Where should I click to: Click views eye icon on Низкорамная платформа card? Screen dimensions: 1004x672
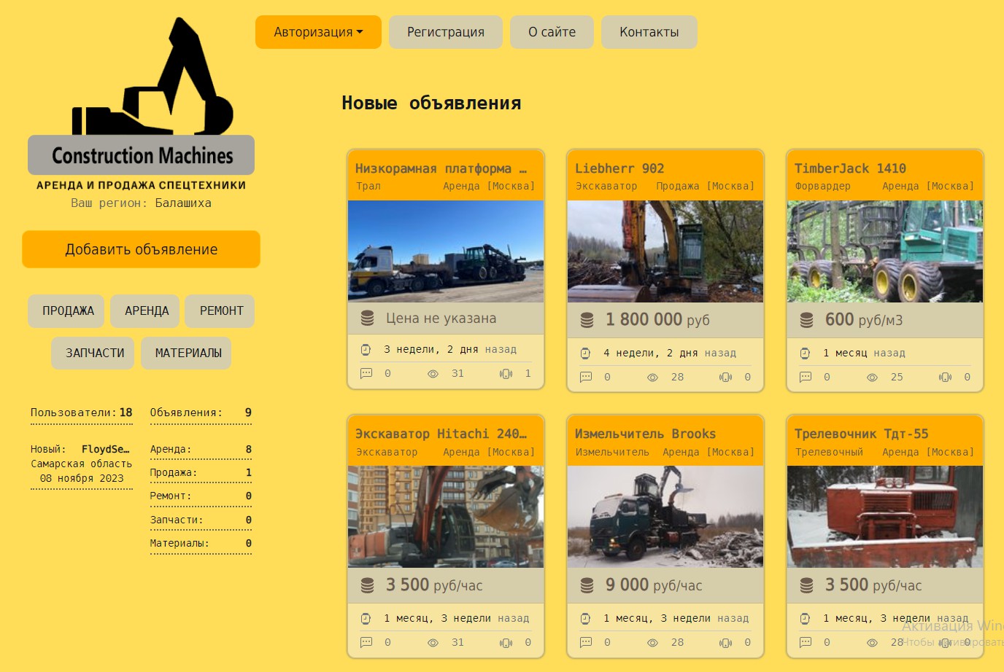[433, 374]
